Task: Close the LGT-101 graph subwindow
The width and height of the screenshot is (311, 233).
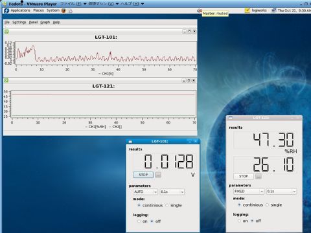Action: [194, 32]
